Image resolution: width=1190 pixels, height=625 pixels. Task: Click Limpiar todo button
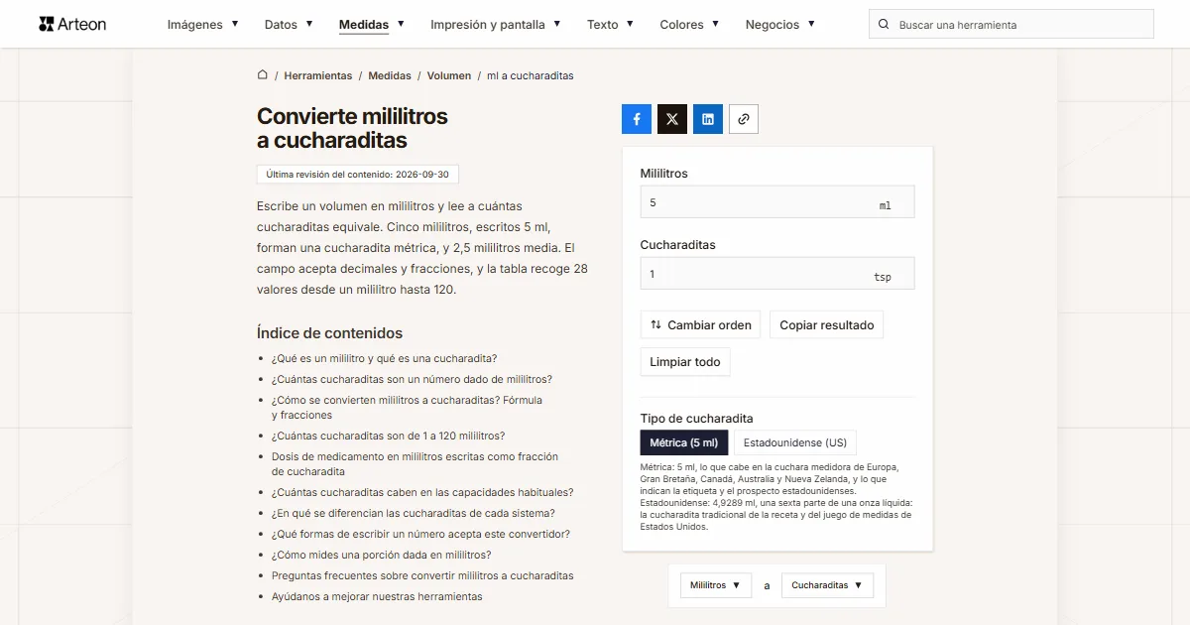(x=685, y=362)
